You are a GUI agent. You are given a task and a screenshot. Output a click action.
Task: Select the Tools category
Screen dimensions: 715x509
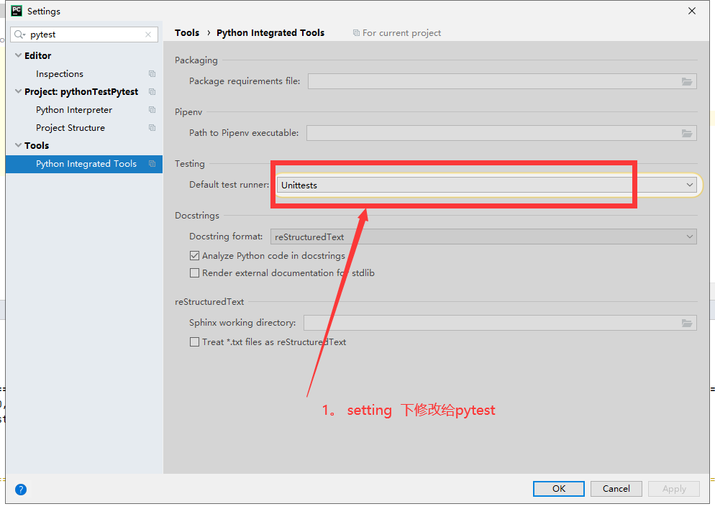click(37, 145)
